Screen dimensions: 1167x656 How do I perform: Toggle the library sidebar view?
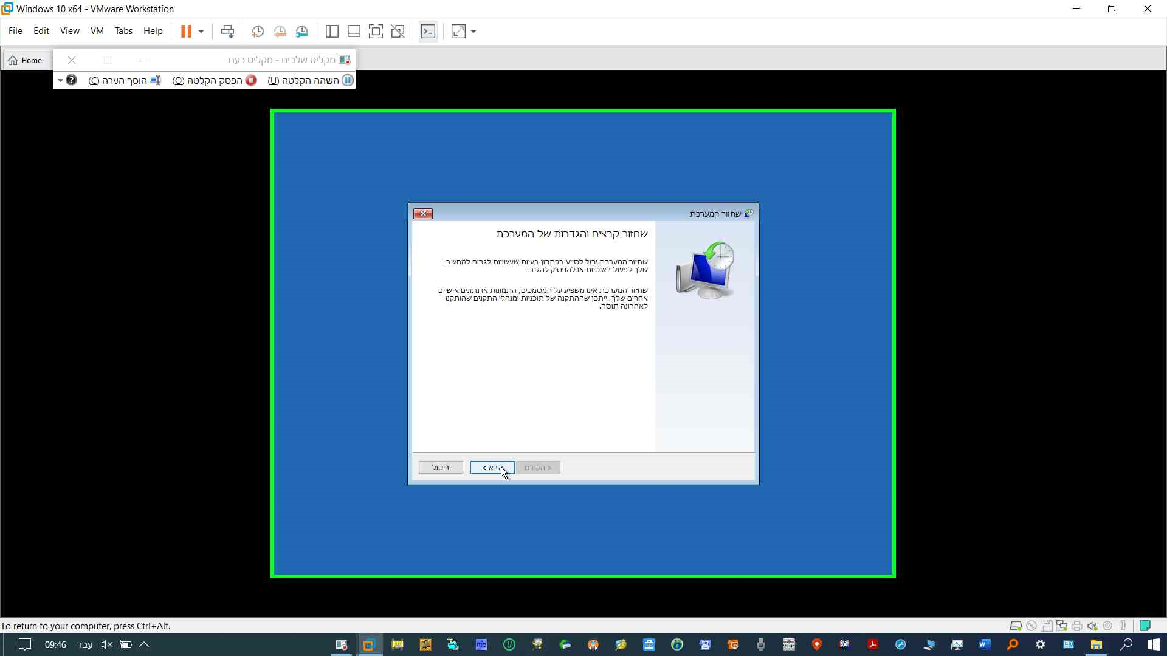[332, 32]
